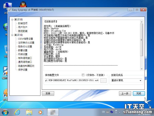Open Windows Explorer from taskbar
Image resolution: width=154 pixels, height=116 pixels.
29,112
